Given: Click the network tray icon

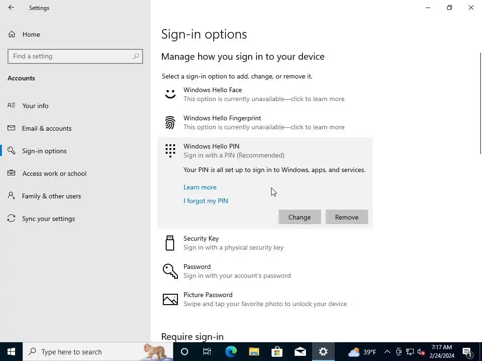Looking at the screenshot, I should (410, 352).
